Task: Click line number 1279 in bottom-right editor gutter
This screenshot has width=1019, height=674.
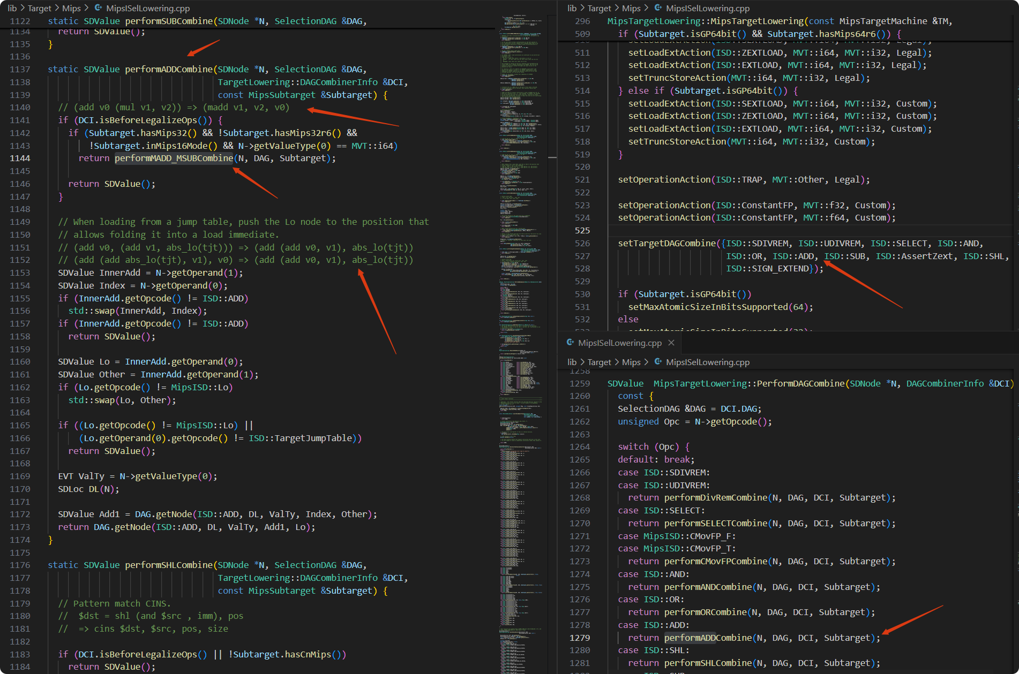Action: coord(580,638)
